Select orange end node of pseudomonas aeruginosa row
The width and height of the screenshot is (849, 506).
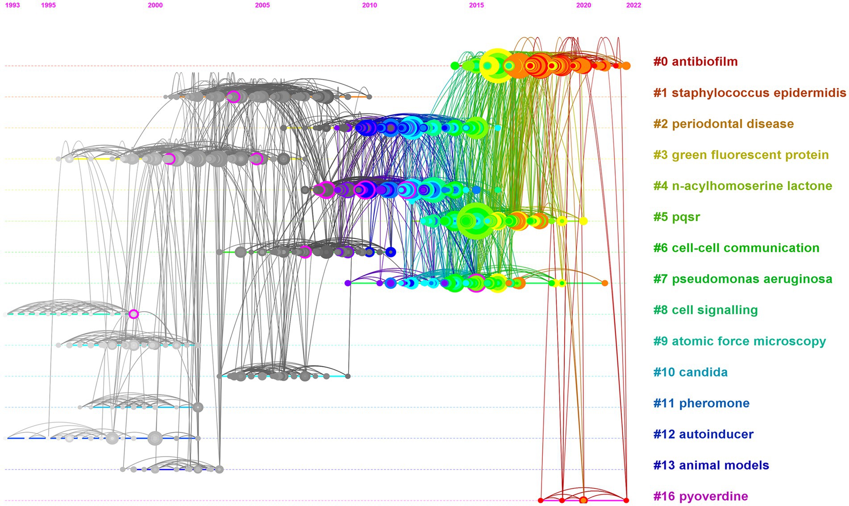pos(604,283)
